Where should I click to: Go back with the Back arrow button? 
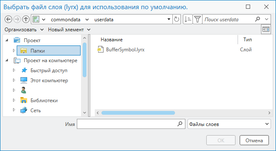(8, 19)
